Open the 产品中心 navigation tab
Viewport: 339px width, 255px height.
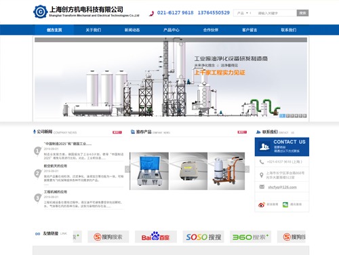172,30
